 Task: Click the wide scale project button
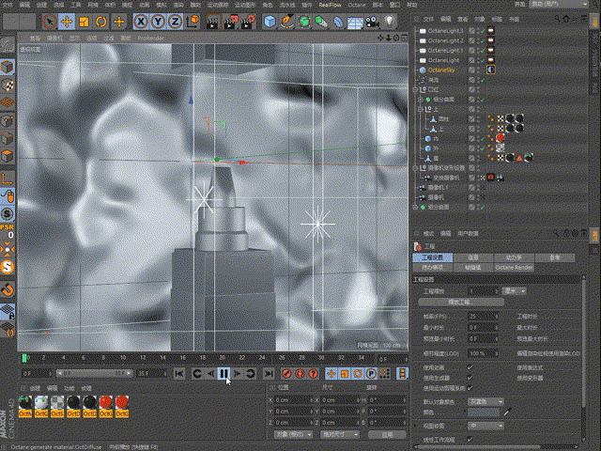(461, 303)
